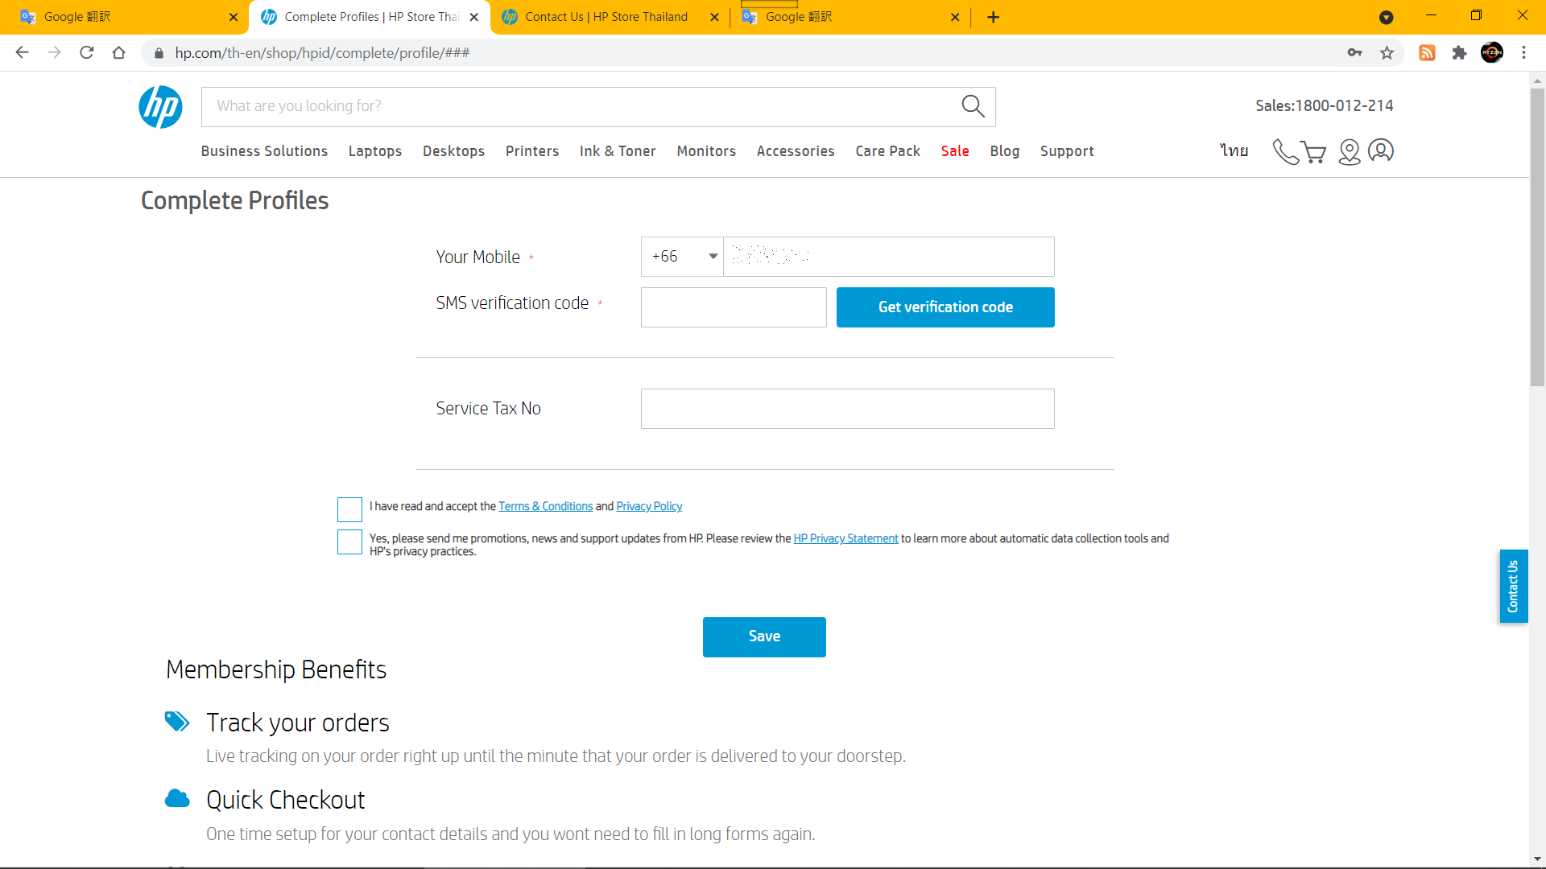The image size is (1546, 869).
Task: Click the site padlock icon
Action: coord(159,53)
